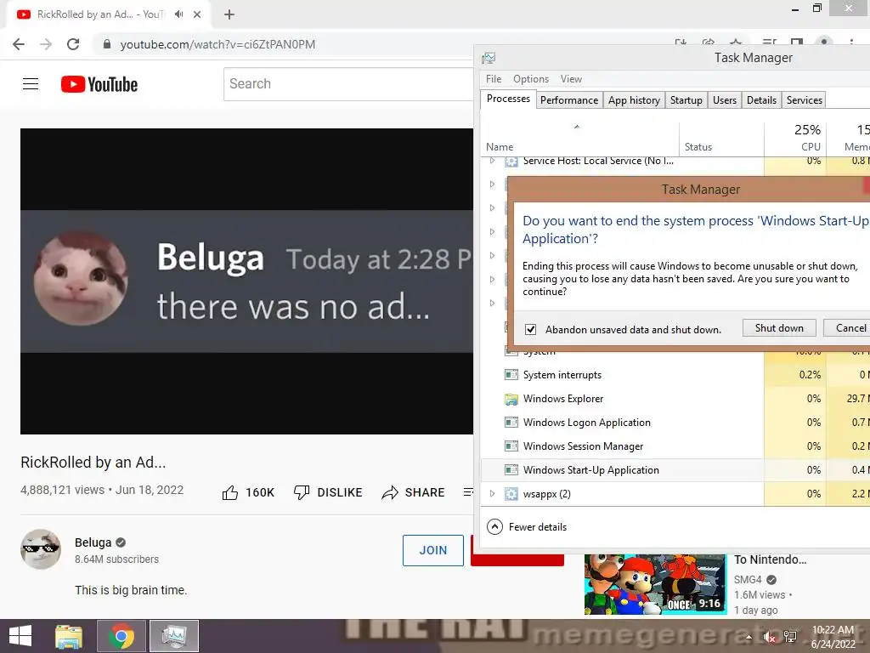
Task: Expand Service Host: Local Service row
Action: point(492,161)
